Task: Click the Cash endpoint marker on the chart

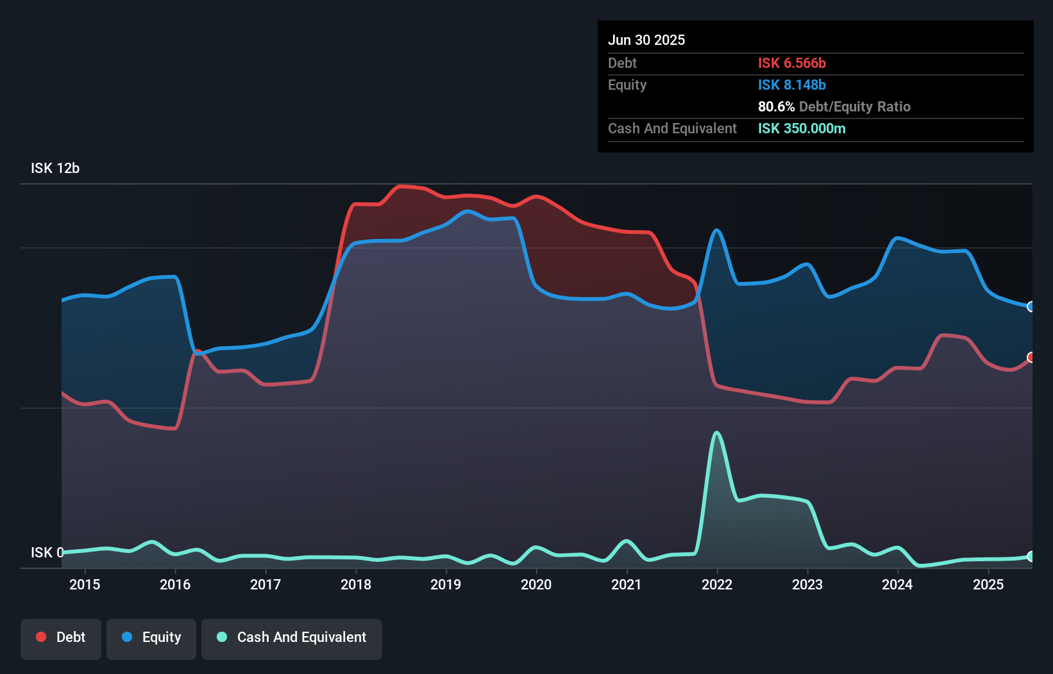Action: 1031,557
